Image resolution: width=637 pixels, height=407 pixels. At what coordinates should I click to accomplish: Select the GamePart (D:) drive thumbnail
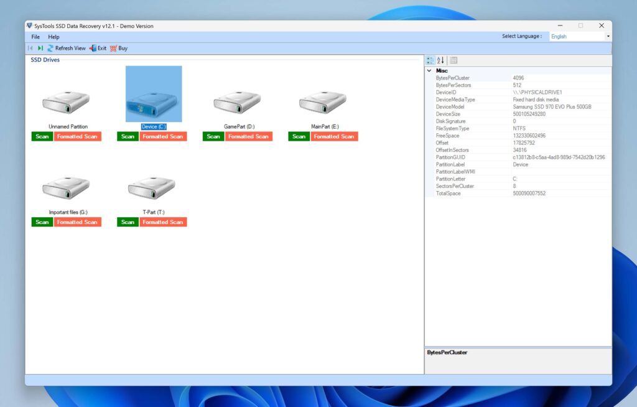click(238, 103)
